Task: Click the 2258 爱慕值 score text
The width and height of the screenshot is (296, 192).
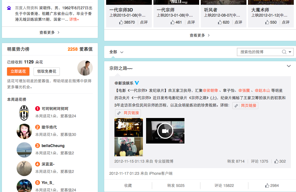Action: (x=80, y=49)
